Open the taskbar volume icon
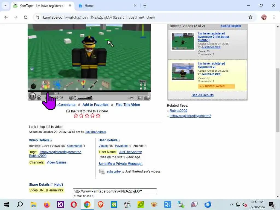Viewport: 280px width, 210px height. click(245, 205)
